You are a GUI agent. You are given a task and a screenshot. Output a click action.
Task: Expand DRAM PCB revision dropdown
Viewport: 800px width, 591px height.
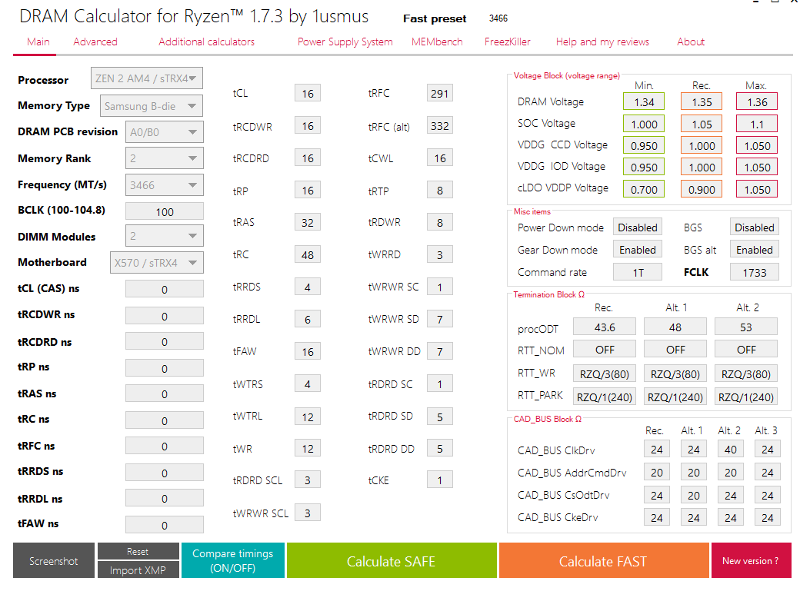(165, 132)
